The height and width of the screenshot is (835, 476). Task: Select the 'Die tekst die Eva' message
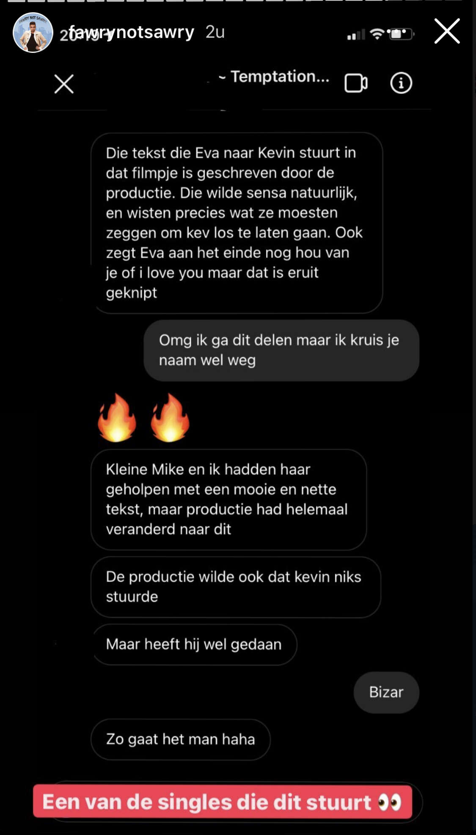237,223
